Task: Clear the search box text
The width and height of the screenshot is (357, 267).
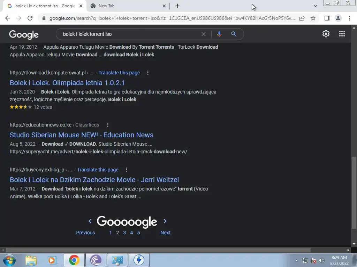Action: click(x=204, y=34)
